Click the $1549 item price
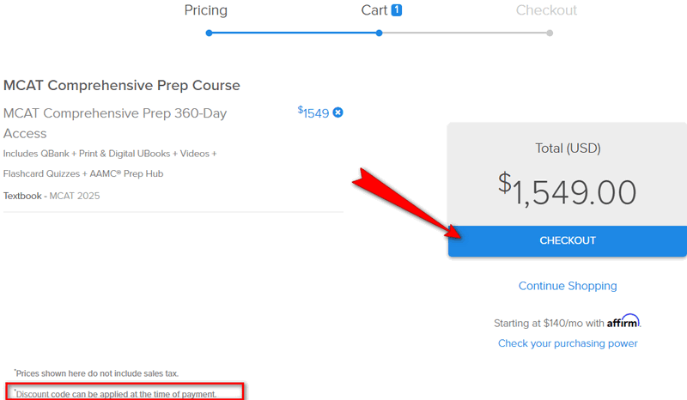The image size is (687, 400). pyautogui.click(x=314, y=112)
